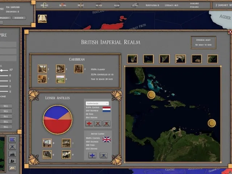Select the Caribbean region thumbnail
This screenshot has width=232, height=174.
pyautogui.click(x=148, y=59)
